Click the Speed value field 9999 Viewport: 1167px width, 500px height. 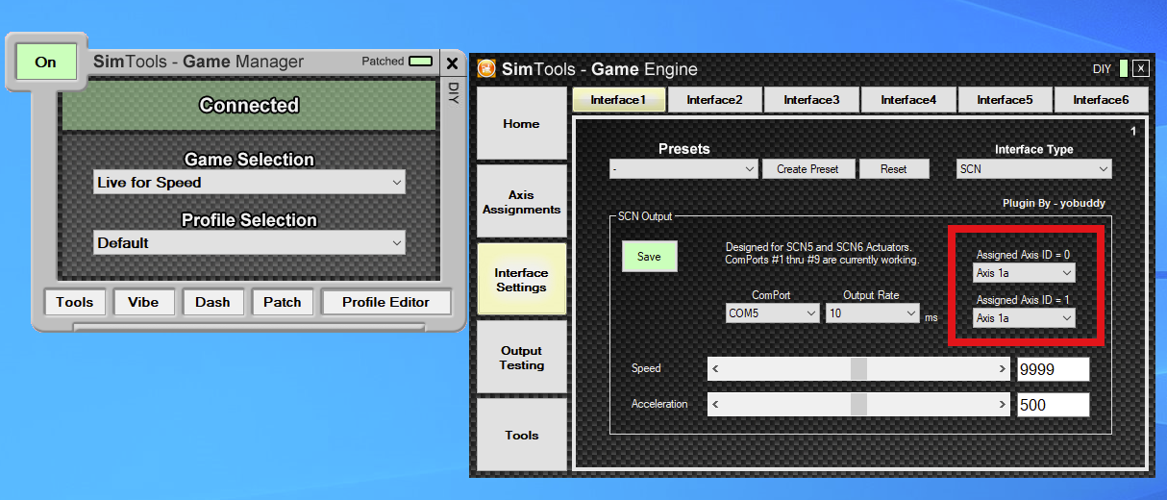tap(1054, 370)
